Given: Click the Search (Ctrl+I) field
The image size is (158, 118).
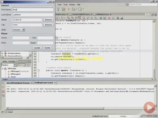Looking at the screenshot, I should coord(143,5).
